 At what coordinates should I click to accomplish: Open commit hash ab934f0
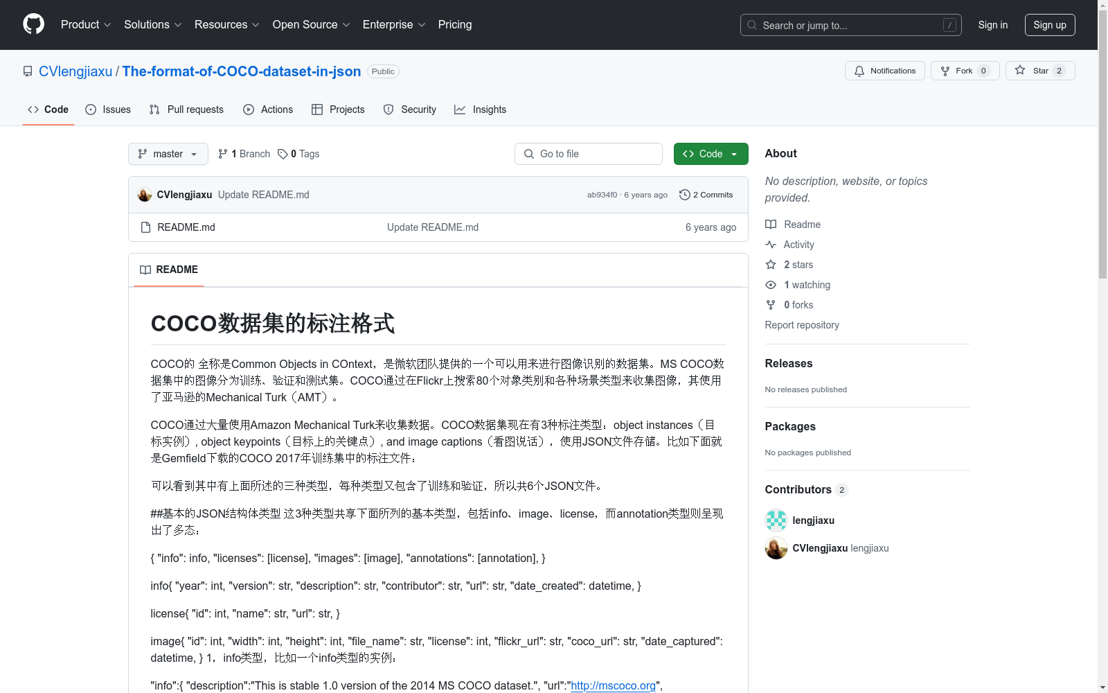602,195
